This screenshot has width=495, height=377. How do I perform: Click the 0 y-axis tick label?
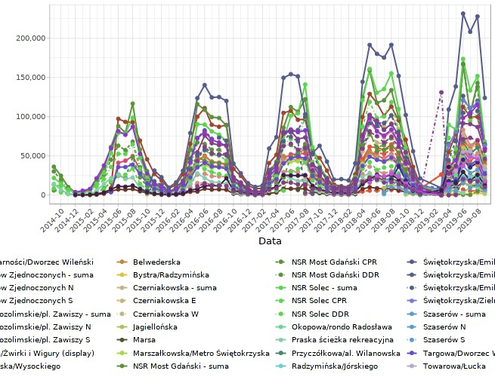[x=43, y=195]
